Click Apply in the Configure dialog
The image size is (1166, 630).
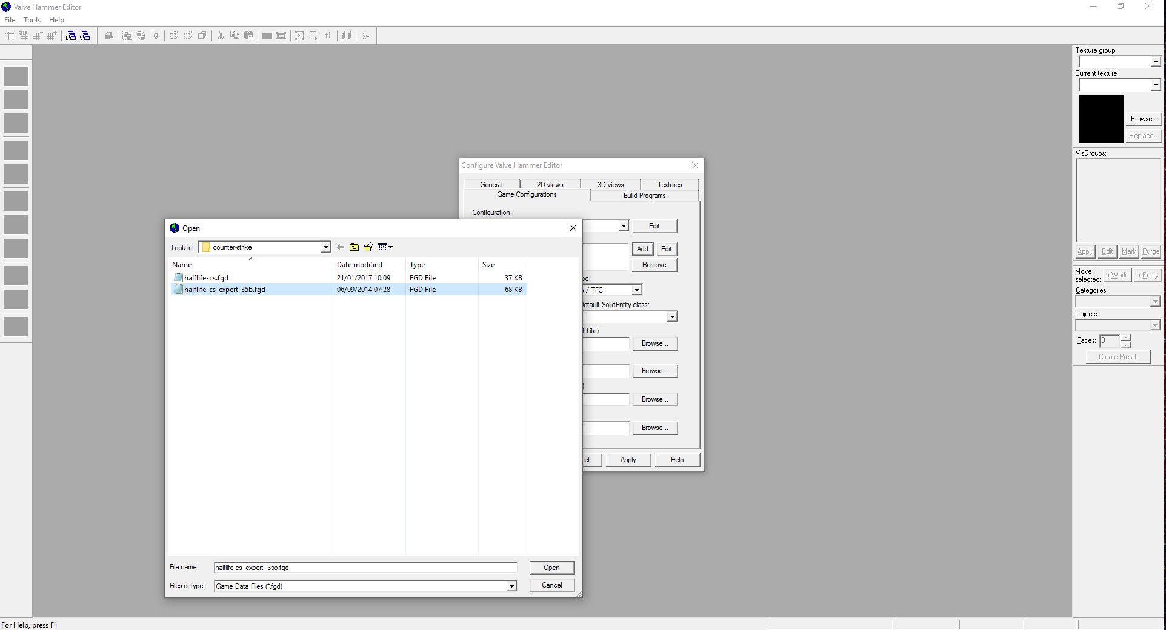[628, 460]
